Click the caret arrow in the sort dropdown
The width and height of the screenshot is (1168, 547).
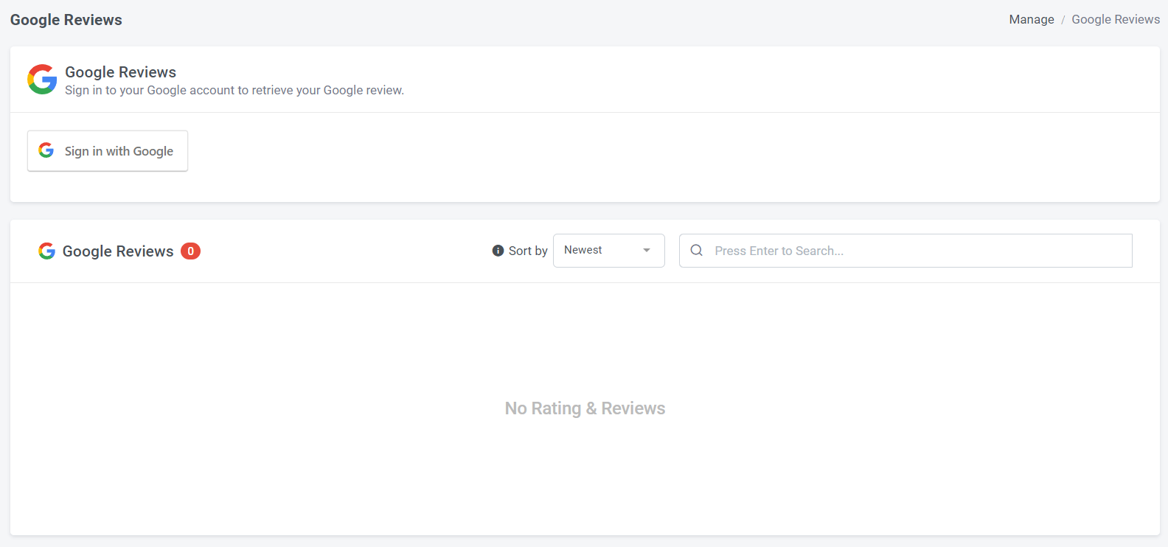[647, 251]
